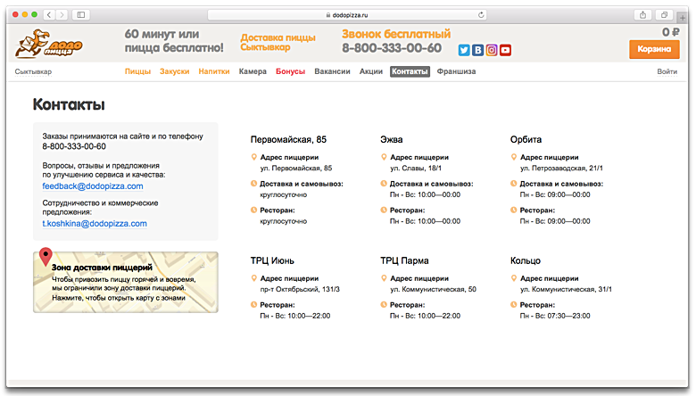Open the YouTube social icon
Viewport: 696px width, 396px height.
pyautogui.click(x=505, y=50)
